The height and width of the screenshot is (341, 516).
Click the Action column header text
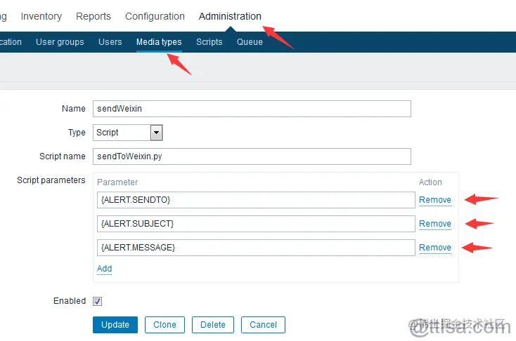(430, 182)
